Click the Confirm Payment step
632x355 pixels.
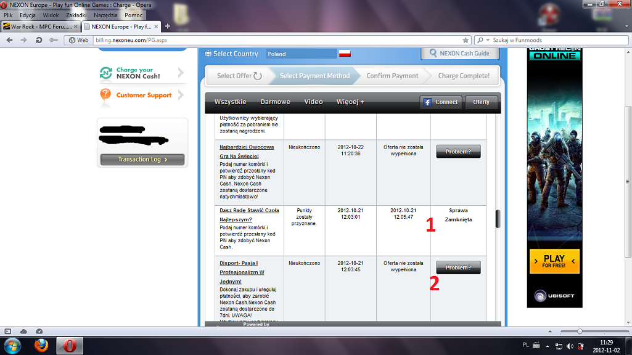(392, 76)
